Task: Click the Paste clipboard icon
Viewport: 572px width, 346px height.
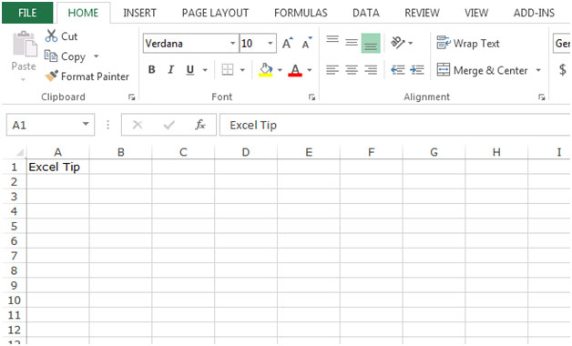Action: pos(25,44)
